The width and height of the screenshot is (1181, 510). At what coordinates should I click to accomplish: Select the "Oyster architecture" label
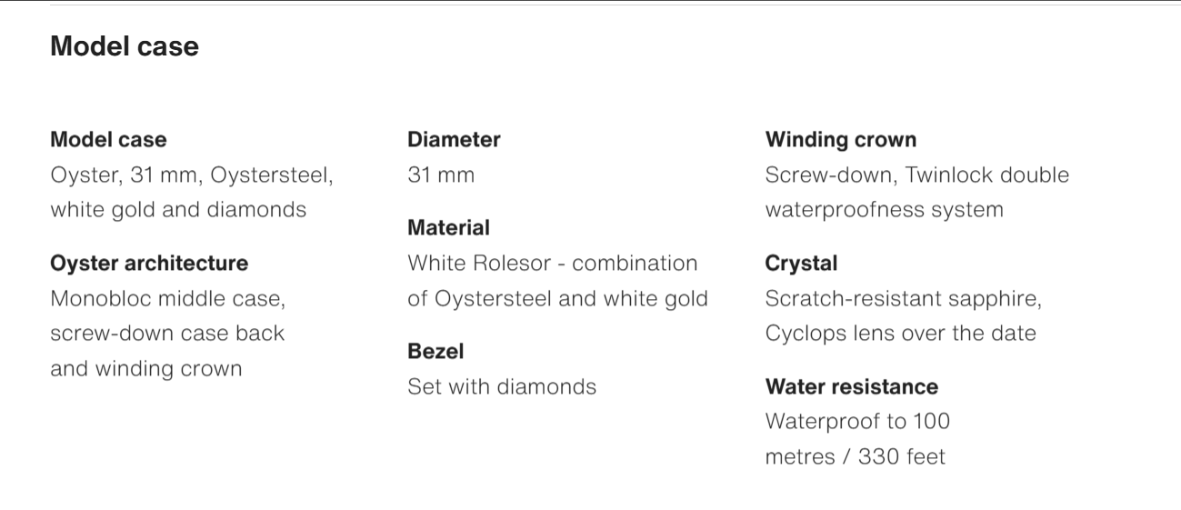pos(149,264)
